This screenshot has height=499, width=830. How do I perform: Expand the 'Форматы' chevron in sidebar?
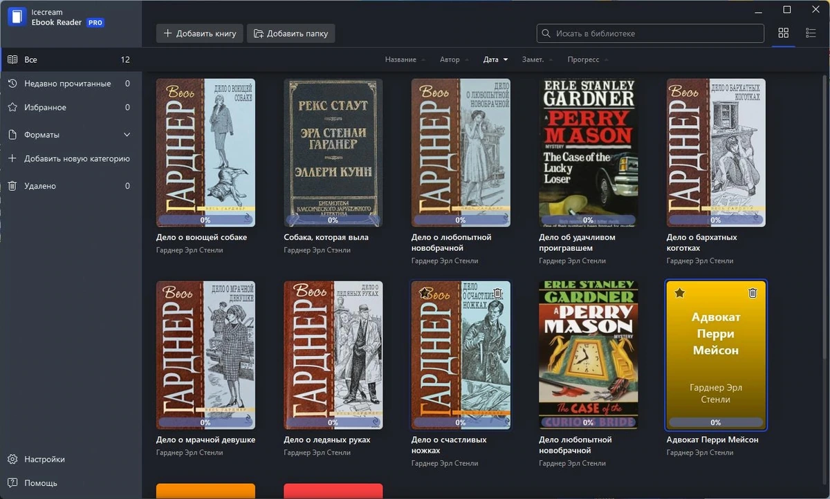(x=127, y=135)
